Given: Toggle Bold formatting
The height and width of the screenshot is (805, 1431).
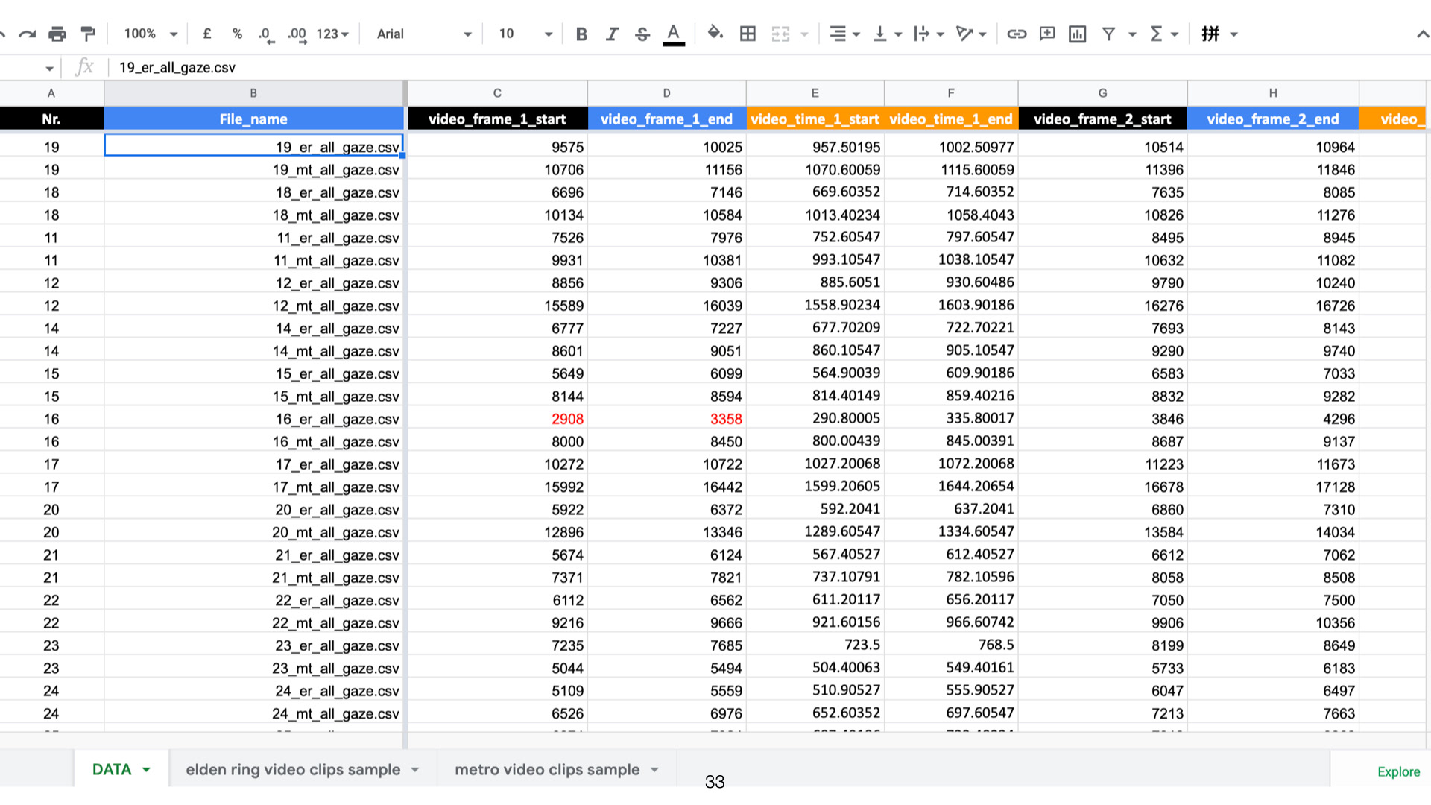Looking at the screenshot, I should click(581, 34).
